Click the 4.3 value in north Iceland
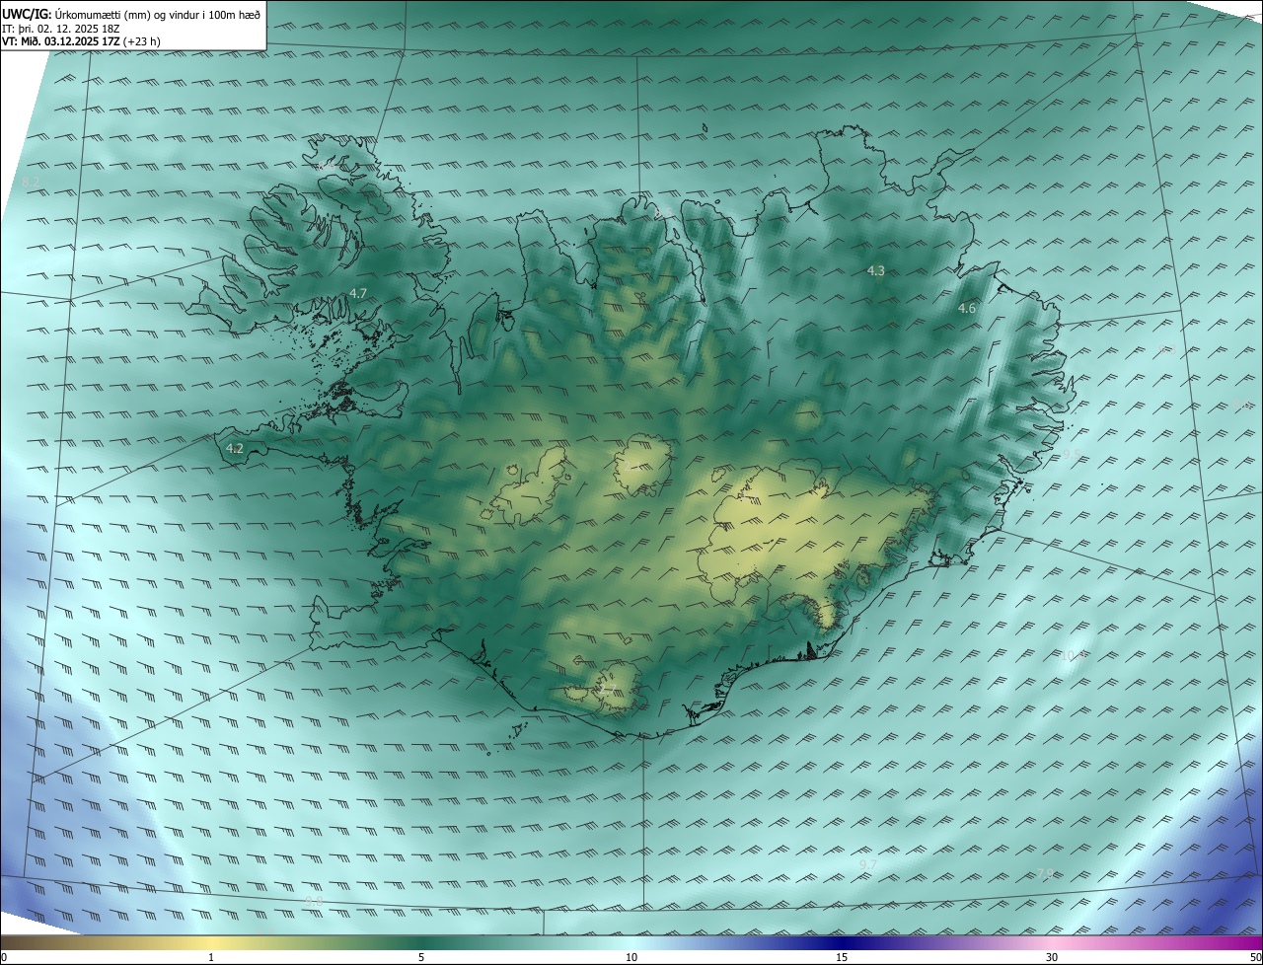 click(876, 270)
